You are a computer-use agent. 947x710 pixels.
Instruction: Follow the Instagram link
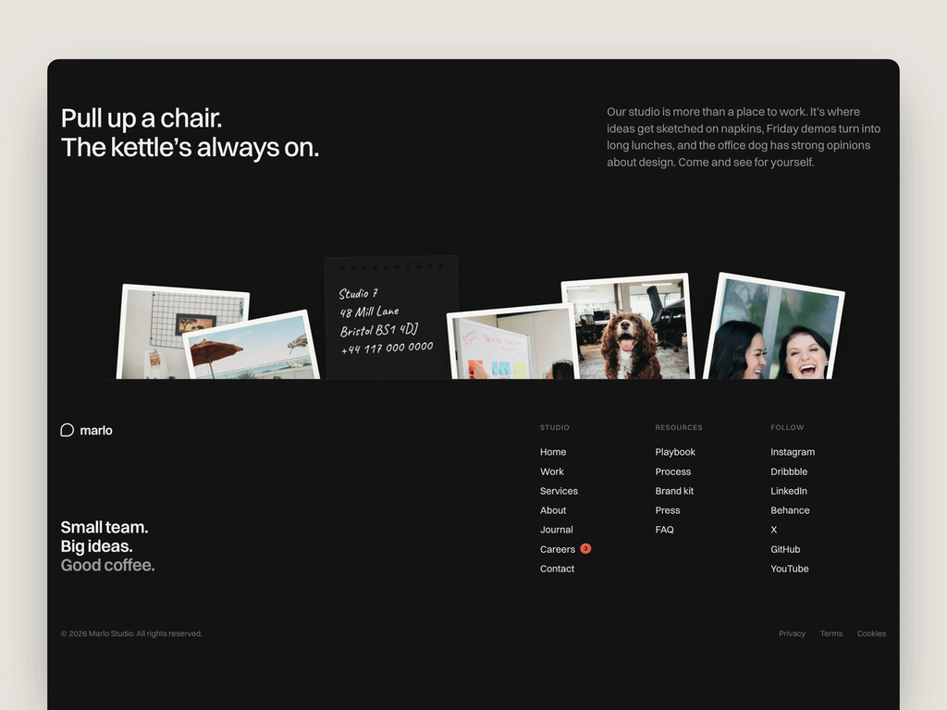point(793,452)
